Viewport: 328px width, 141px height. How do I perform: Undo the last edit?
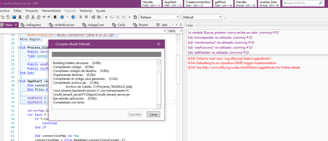click(x=44, y=17)
